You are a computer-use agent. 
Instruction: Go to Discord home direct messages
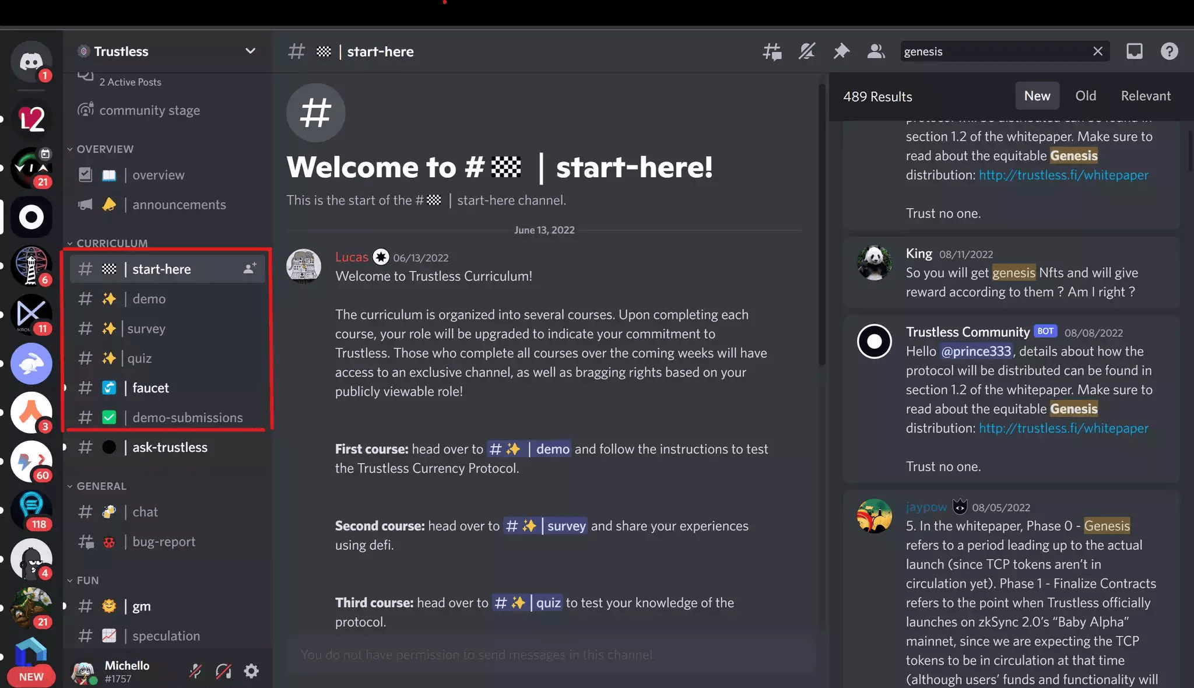(31, 61)
